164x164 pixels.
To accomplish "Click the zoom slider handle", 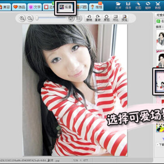I will coord(37,18).
